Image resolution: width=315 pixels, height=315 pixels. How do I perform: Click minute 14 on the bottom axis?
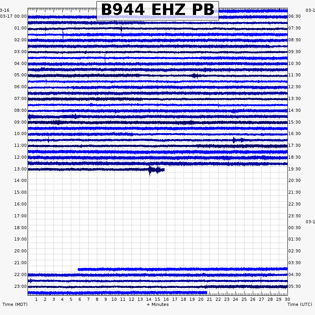coord(149,300)
